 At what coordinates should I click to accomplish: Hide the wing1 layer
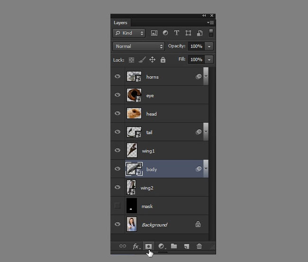(x=118, y=150)
